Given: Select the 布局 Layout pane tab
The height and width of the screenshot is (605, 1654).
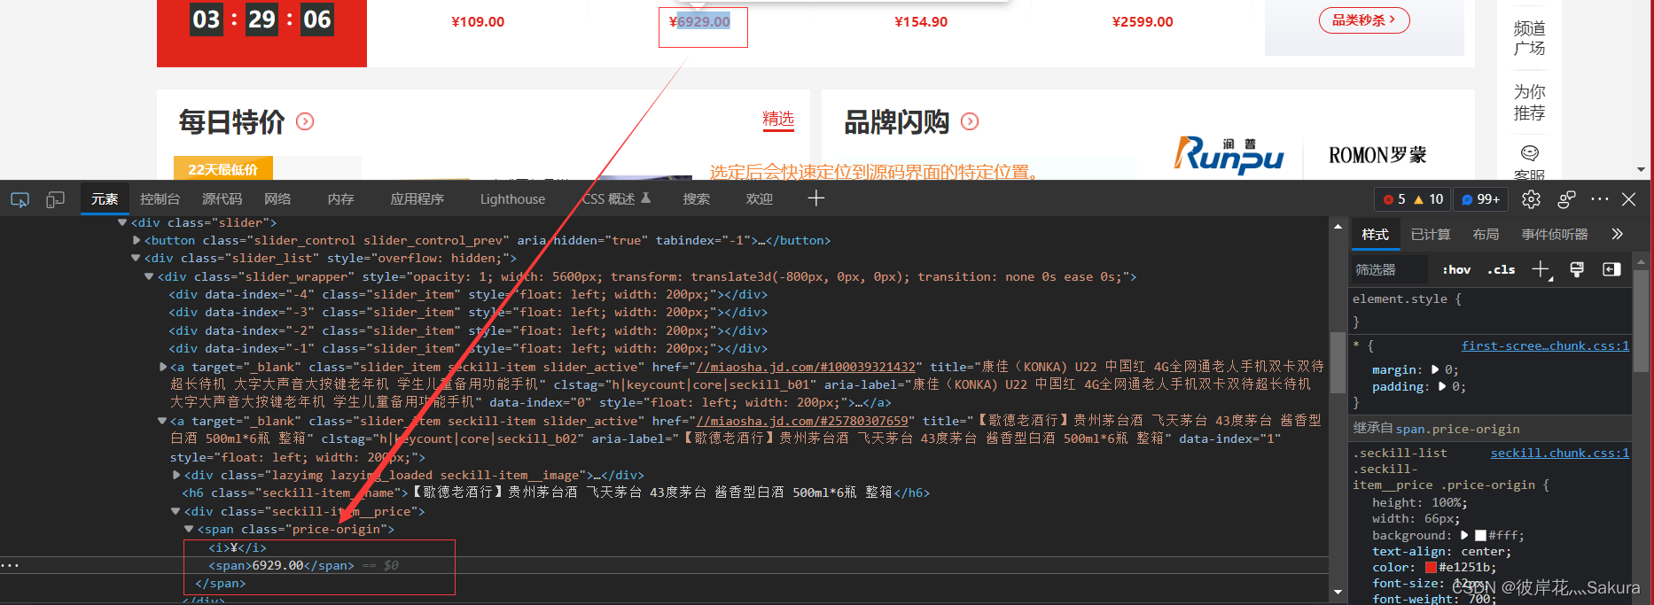Looking at the screenshot, I should click(1486, 234).
